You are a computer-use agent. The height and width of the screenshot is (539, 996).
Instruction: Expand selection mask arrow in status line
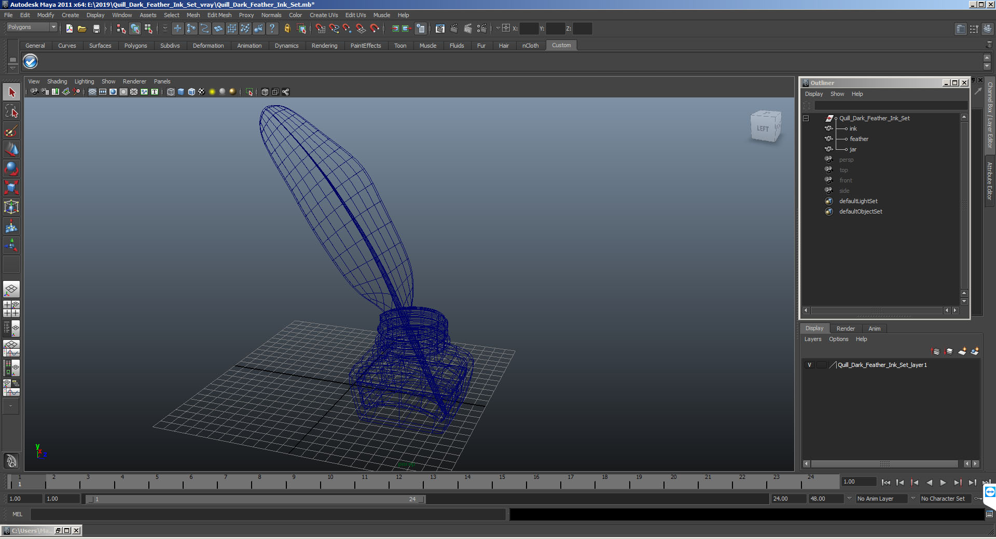coord(165,29)
